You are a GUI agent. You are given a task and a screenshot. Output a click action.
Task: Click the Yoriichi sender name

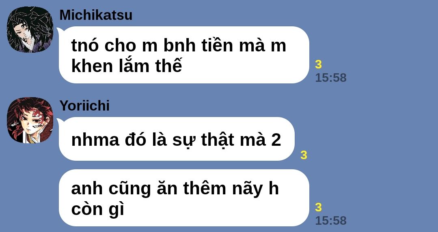point(84,106)
